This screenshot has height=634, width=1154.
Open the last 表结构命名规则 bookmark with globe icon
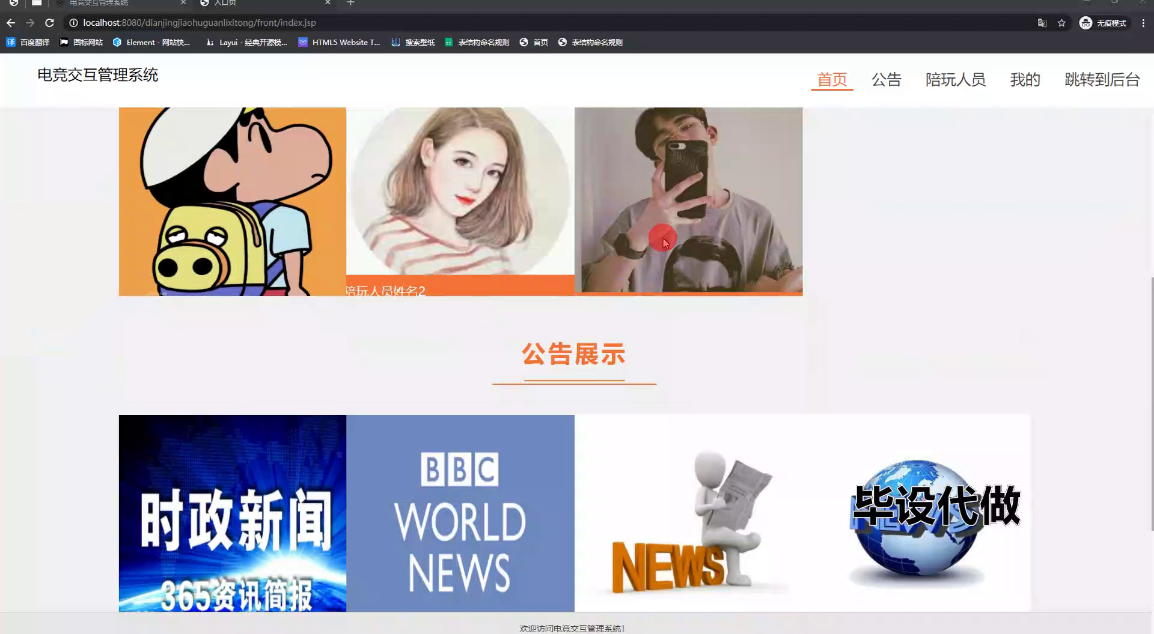pyautogui.click(x=590, y=42)
